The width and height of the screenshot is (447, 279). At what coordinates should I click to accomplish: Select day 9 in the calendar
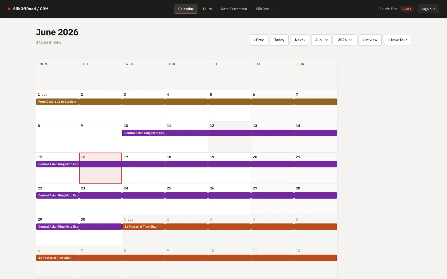(101, 137)
